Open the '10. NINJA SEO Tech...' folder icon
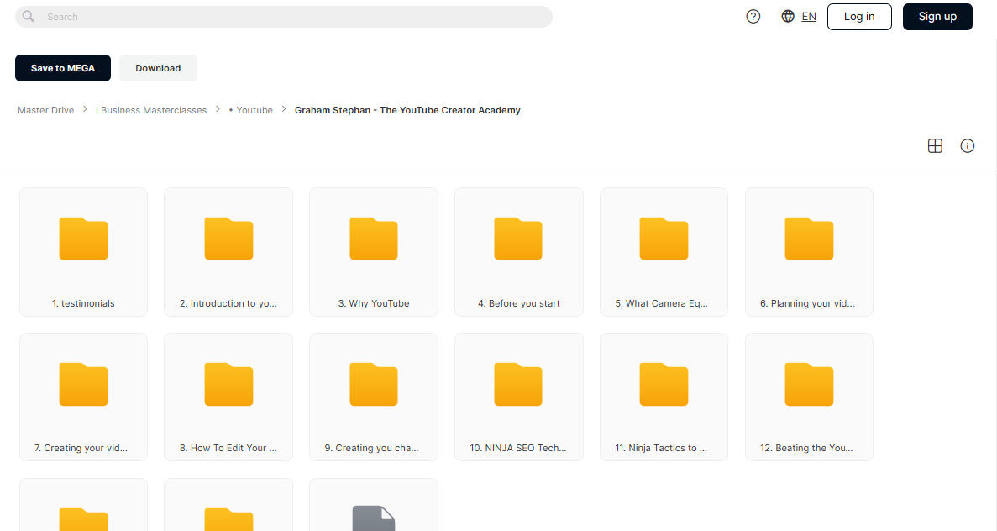This screenshot has height=531, width=997. 518,384
